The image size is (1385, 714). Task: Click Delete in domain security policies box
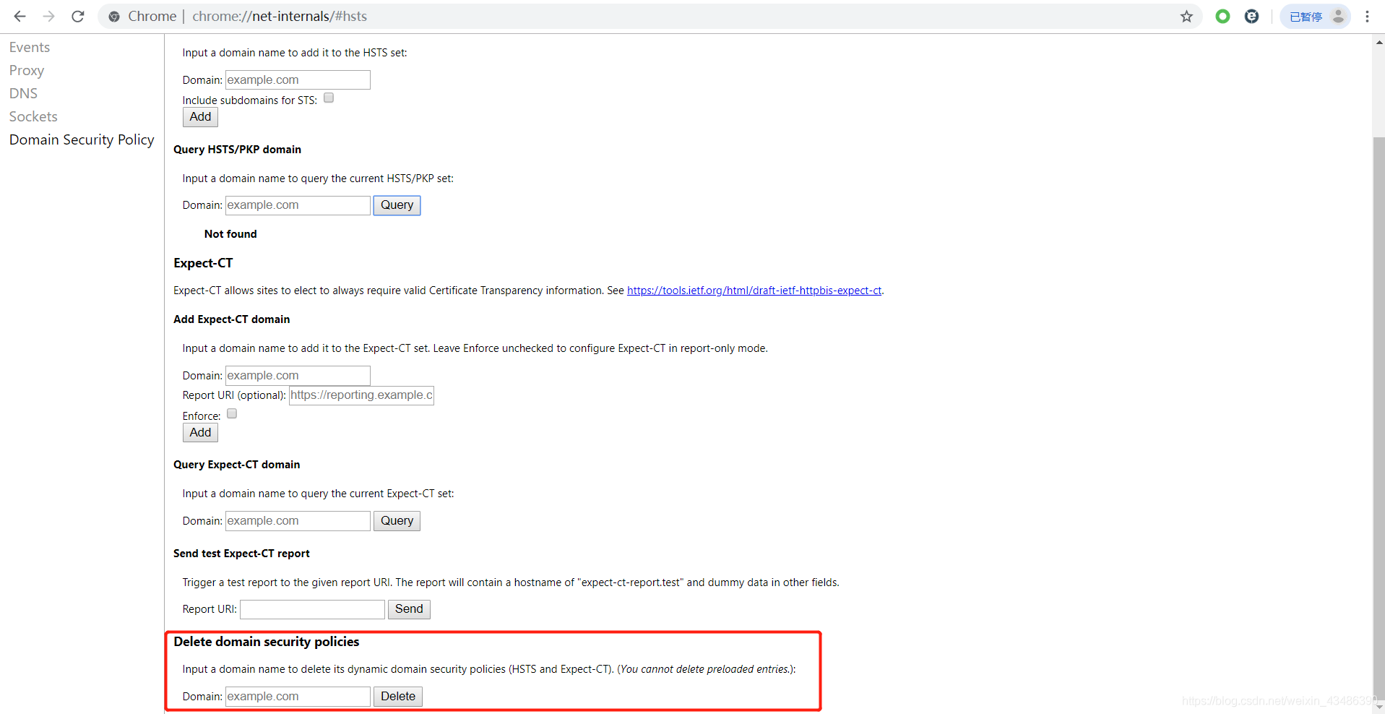click(397, 696)
